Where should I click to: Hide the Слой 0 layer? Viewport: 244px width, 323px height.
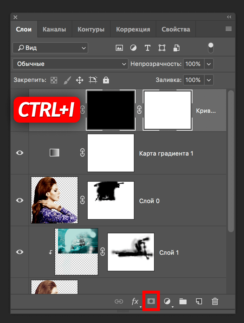pyautogui.click(x=20, y=200)
